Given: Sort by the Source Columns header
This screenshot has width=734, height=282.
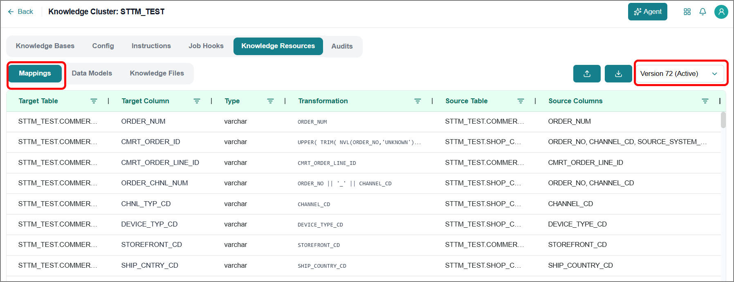Looking at the screenshot, I should [x=575, y=101].
